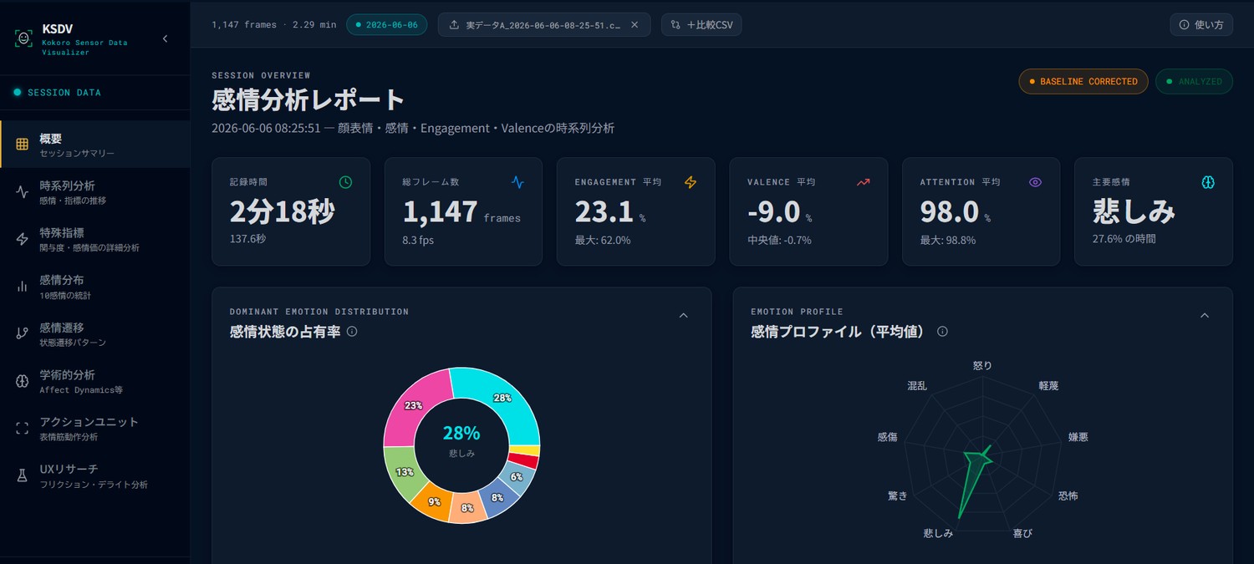The width and height of the screenshot is (1254, 564).
Task: Click the 中央値: -0.7% valence value
Action: [779, 240]
